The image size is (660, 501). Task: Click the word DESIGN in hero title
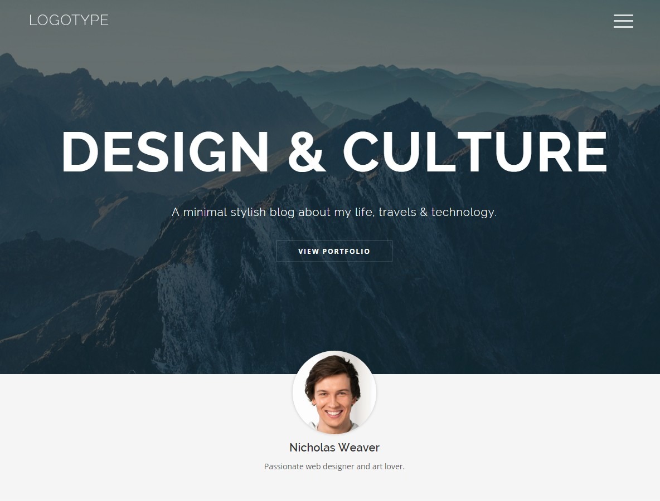165,151
